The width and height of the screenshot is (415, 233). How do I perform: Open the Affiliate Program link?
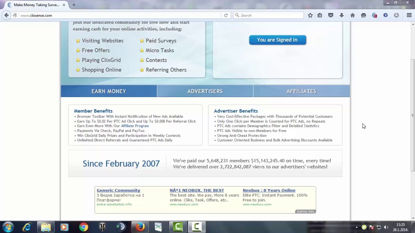pyautogui.click(x=135, y=126)
